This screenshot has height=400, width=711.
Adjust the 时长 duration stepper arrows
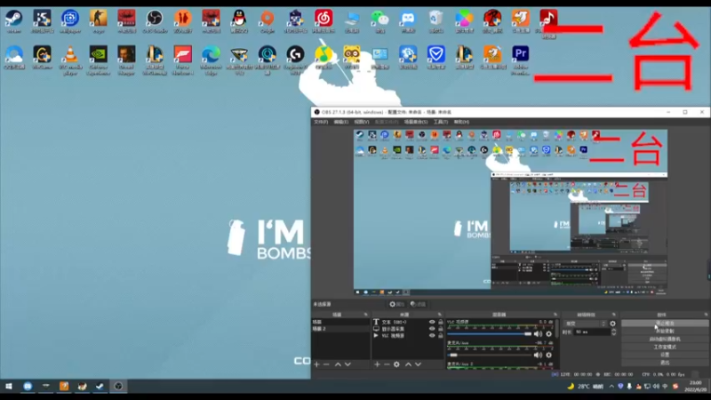(x=613, y=332)
